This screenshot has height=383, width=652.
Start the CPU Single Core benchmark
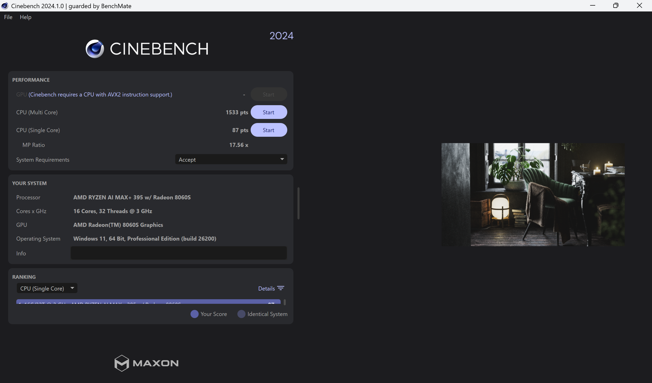pos(268,130)
